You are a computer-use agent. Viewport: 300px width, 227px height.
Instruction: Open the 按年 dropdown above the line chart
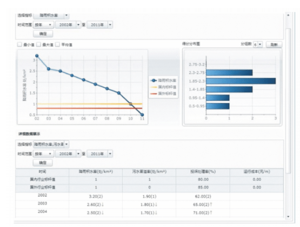click(x=43, y=25)
